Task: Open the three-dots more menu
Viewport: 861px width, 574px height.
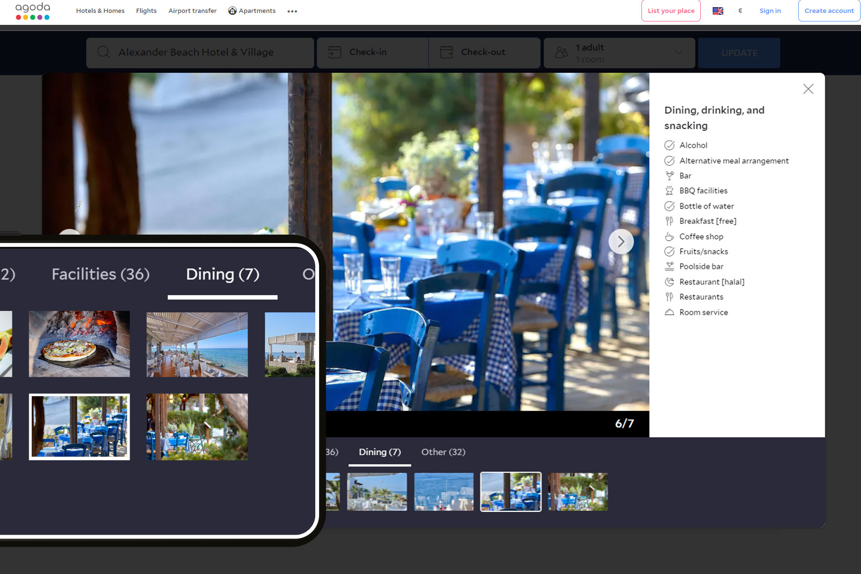Action: coord(292,11)
